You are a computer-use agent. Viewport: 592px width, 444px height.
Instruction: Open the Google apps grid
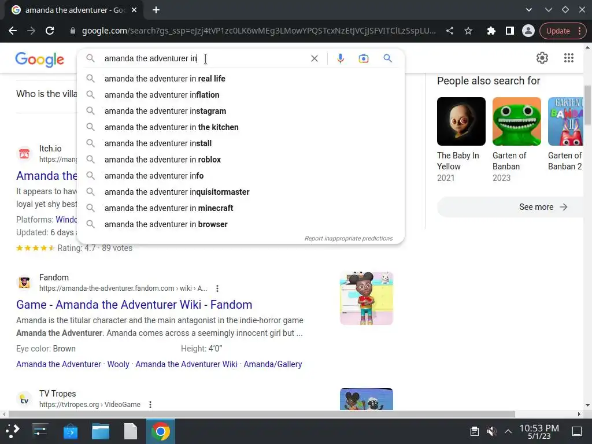pos(569,58)
